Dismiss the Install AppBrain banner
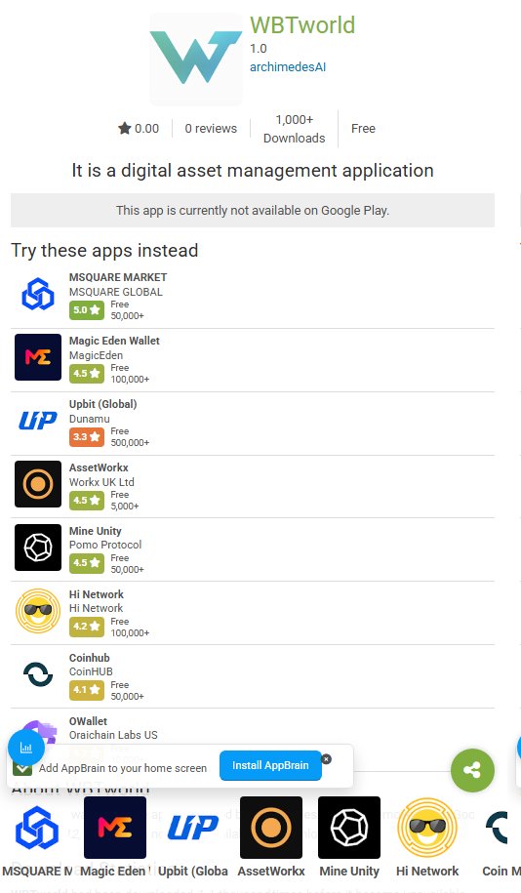 point(326,759)
